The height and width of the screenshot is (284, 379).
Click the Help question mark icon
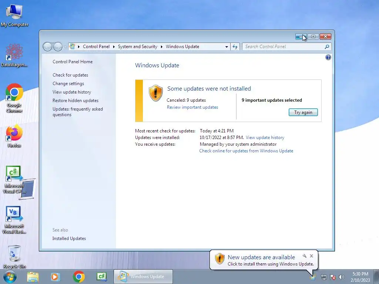point(328,57)
